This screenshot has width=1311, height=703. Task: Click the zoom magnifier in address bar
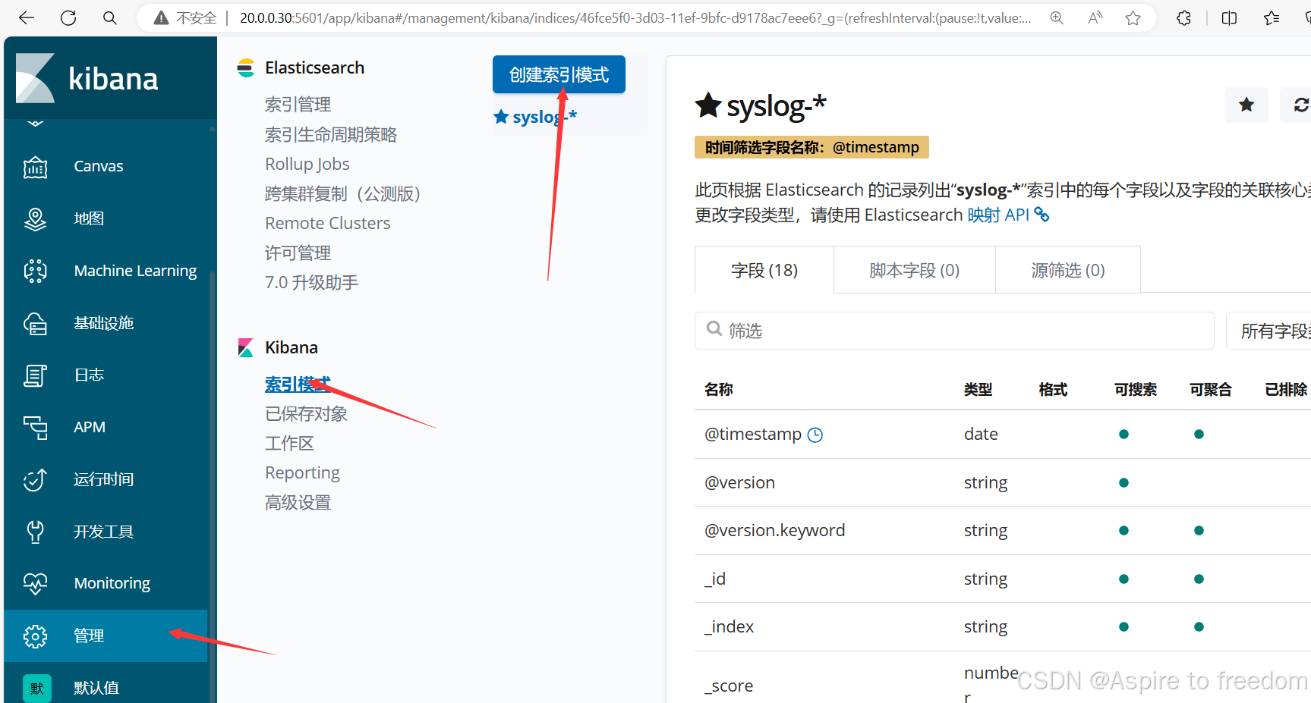tap(1057, 17)
